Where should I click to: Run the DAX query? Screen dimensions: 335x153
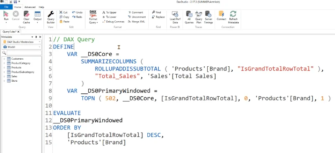pyautogui.click(x=6, y=16)
